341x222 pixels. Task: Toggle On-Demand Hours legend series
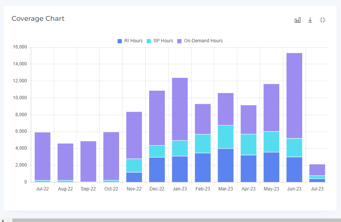(203, 41)
